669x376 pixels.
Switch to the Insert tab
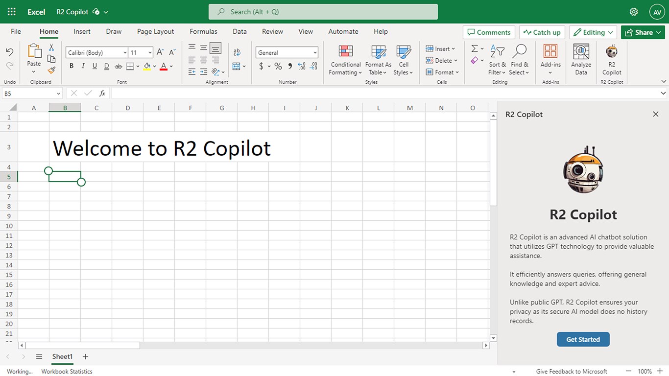pyautogui.click(x=82, y=31)
